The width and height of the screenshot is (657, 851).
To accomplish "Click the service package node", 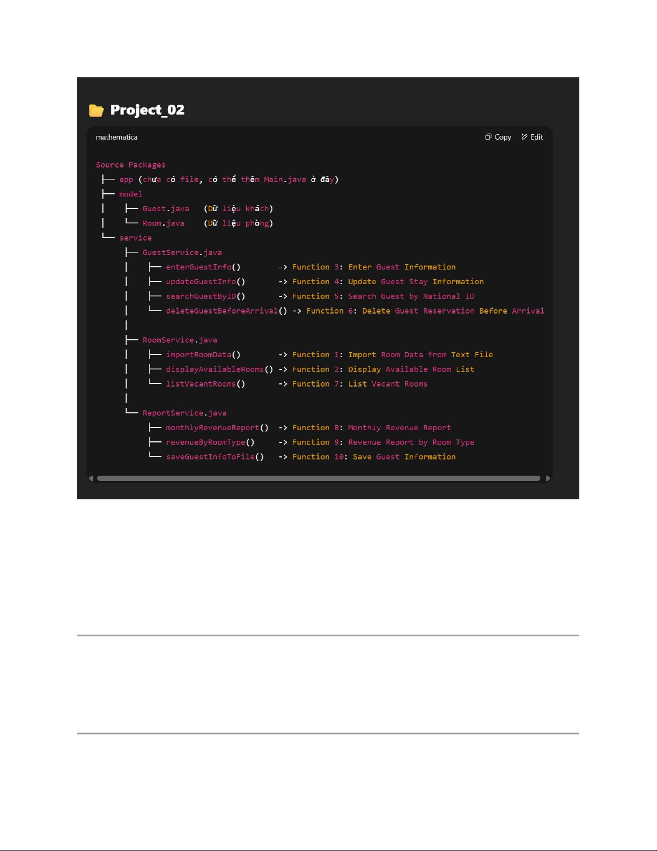I will [135, 238].
